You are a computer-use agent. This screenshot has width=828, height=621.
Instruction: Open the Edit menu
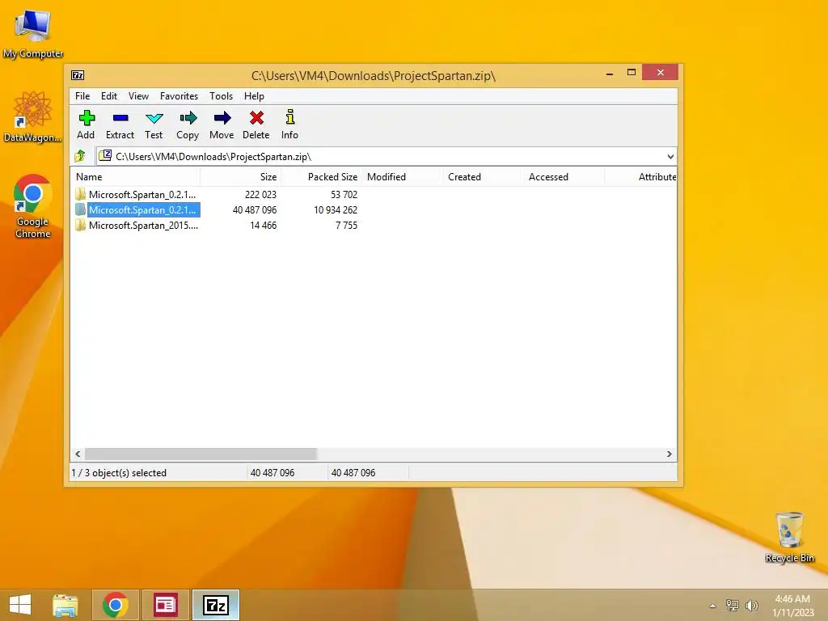[109, 96]
